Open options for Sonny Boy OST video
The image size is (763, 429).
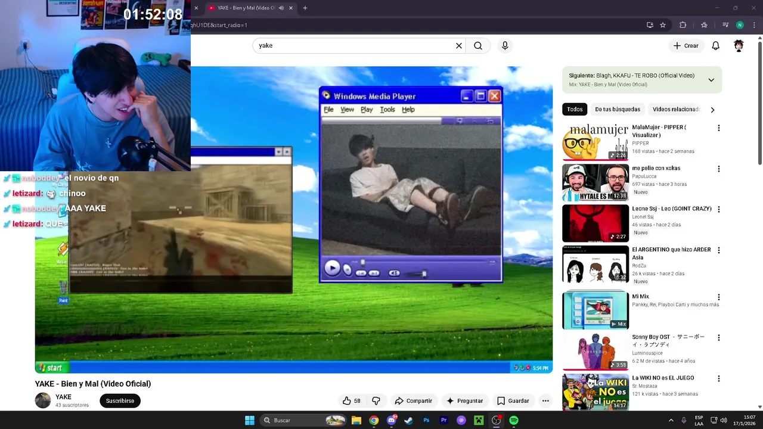[718, 338]
